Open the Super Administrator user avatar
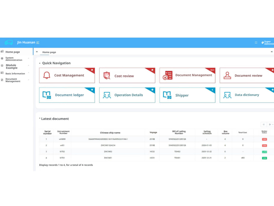The width and height of the screenshot is (274, 206). tap(262, 43)
